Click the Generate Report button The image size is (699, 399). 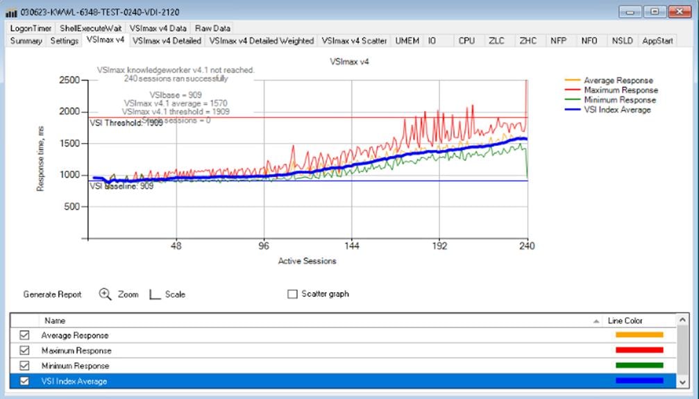pos(52,295)
